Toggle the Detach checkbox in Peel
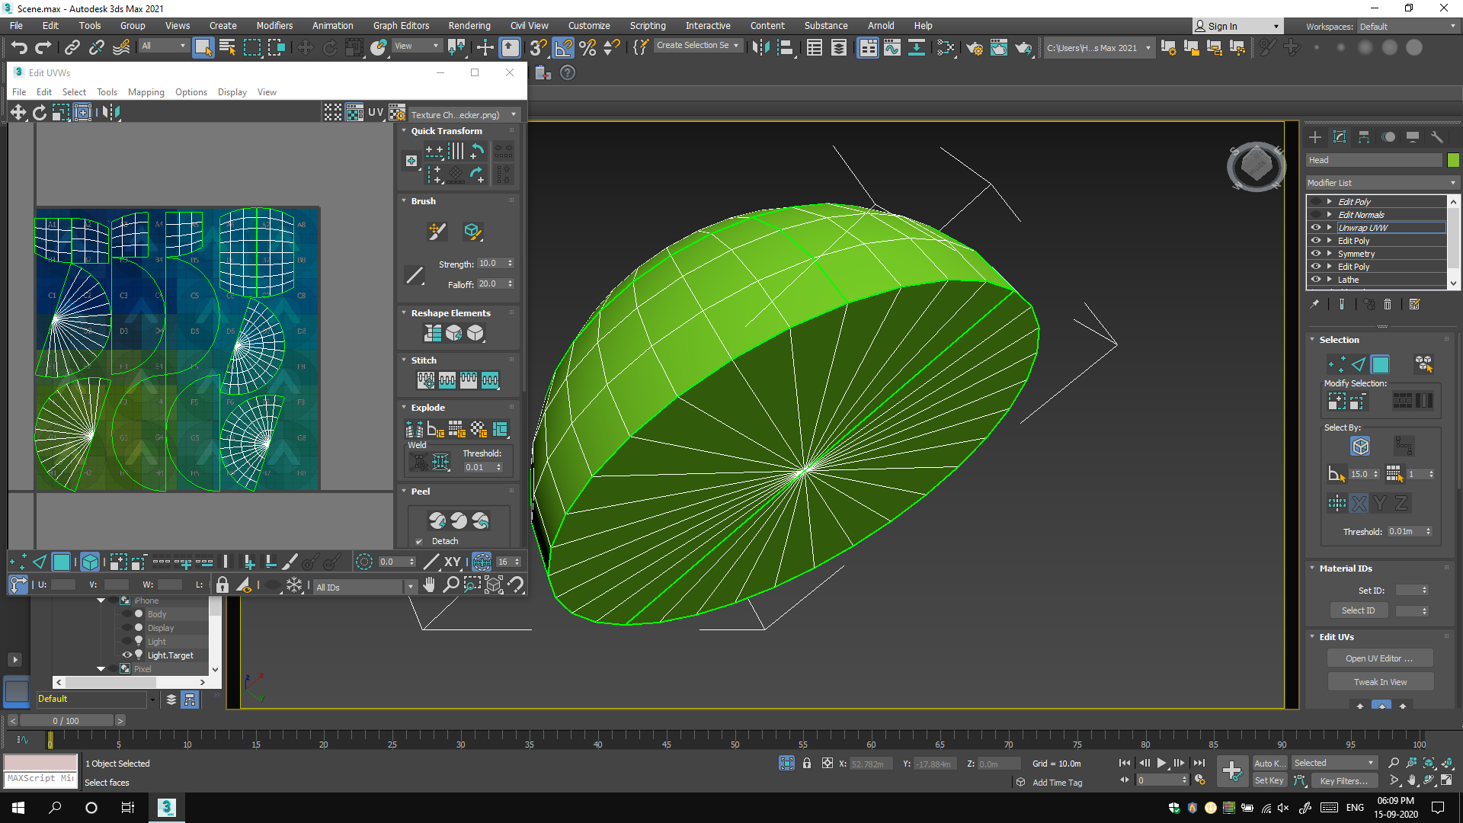This screenshot has height=823, width=1463. tap(419, 542)
